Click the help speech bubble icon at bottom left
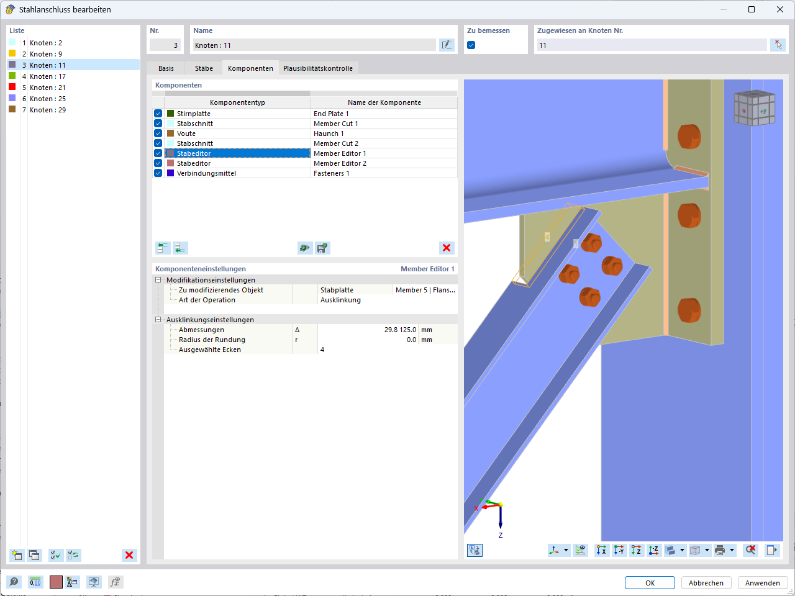 coord(14,582)
